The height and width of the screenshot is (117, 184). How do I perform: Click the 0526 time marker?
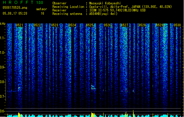click(107, 25)
